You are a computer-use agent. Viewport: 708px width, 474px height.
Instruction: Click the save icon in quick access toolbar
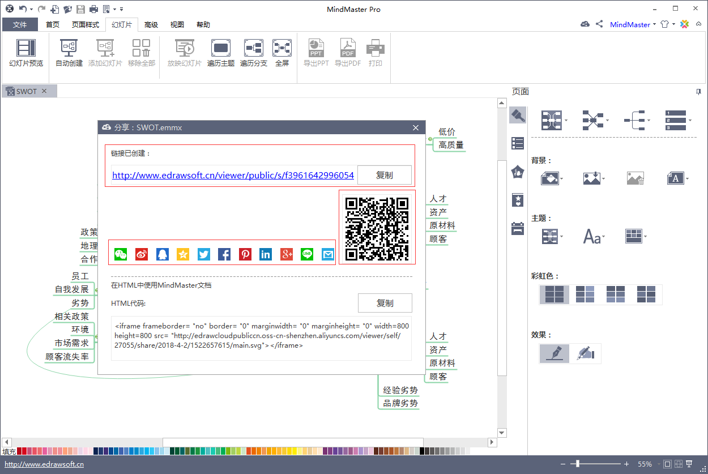[x=80, y=9]
